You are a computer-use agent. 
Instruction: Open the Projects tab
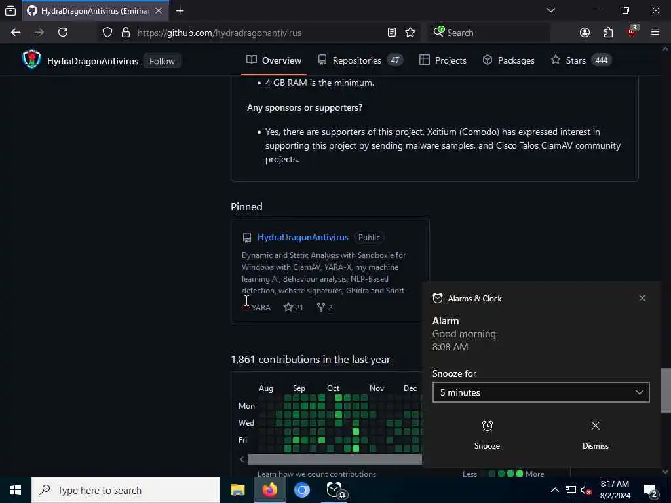[443, 60]
